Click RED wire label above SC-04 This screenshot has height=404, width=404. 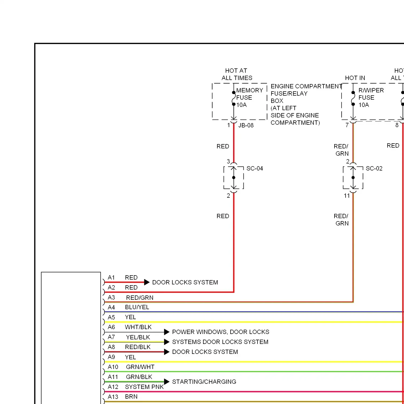[223, 146]
